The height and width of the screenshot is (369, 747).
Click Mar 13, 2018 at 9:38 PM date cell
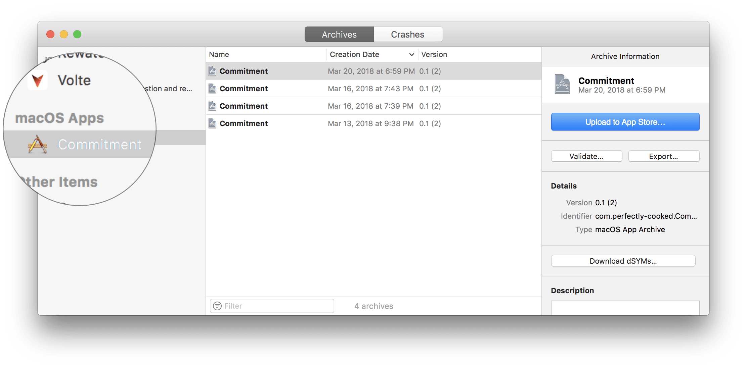[371, 123]
